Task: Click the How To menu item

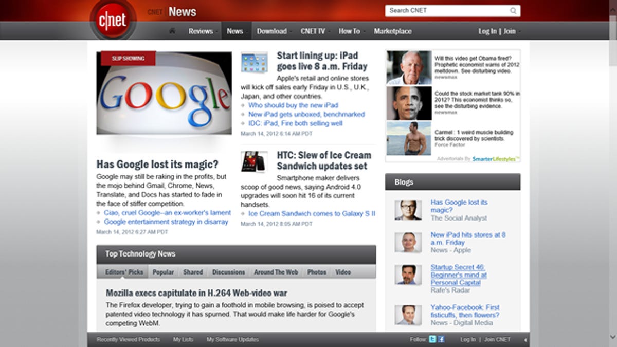Action: [350, 31]
